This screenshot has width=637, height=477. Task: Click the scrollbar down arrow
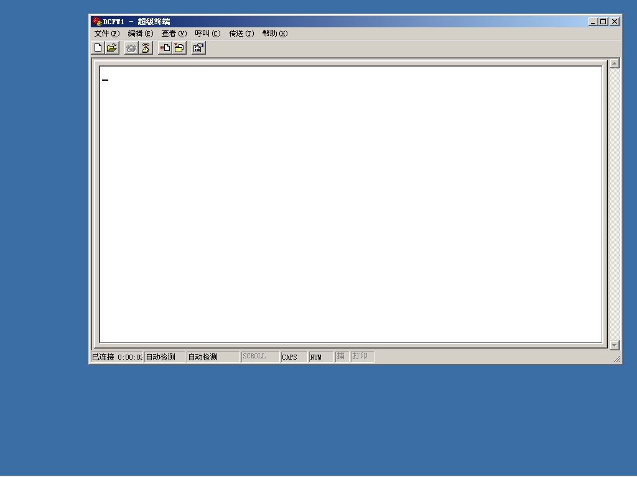(x=614, y=345)
